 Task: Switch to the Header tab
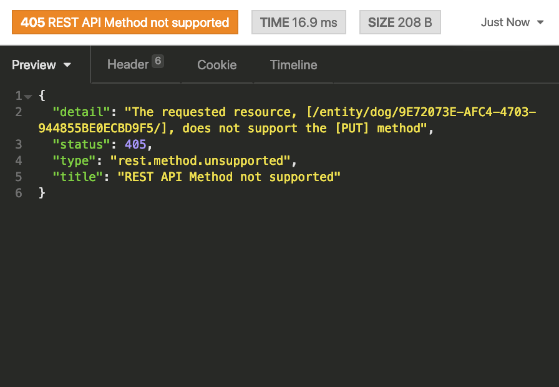[x=128, y=64]
